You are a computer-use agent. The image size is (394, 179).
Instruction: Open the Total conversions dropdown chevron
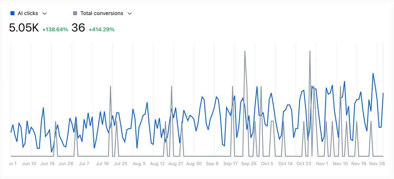pyautogui.click(x=130, y=13)
